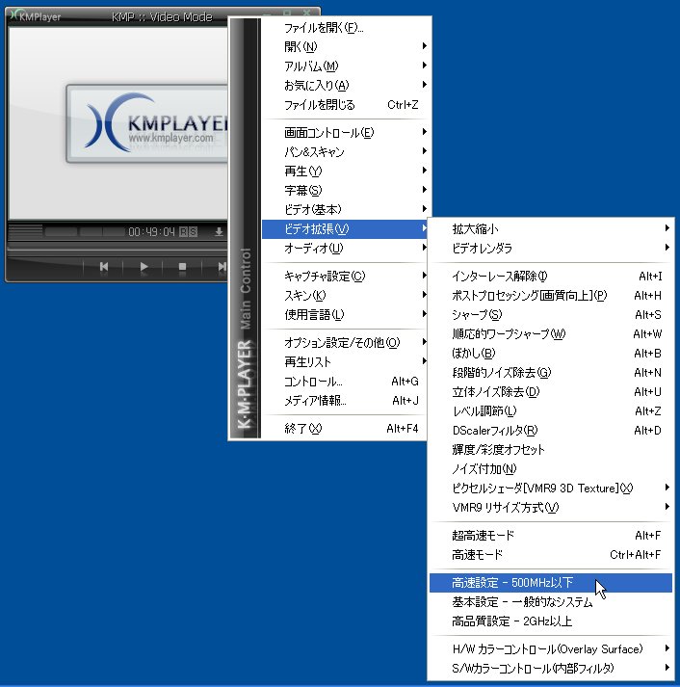Skip to the next track
680x687 pixels.
(222, 266)
